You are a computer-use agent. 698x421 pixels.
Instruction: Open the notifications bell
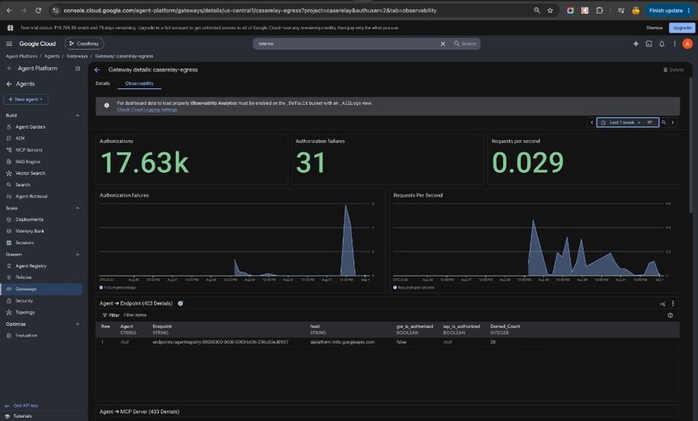[662, 43]
